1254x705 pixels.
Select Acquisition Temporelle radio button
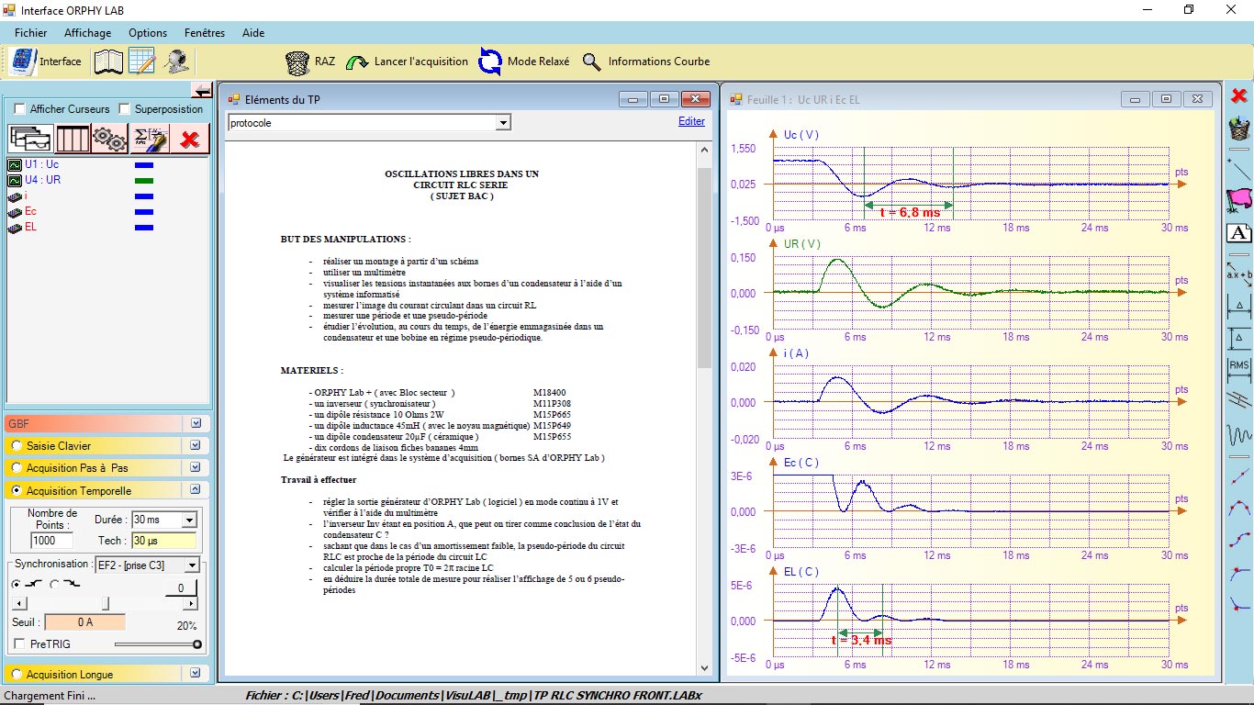click(17, 491)
